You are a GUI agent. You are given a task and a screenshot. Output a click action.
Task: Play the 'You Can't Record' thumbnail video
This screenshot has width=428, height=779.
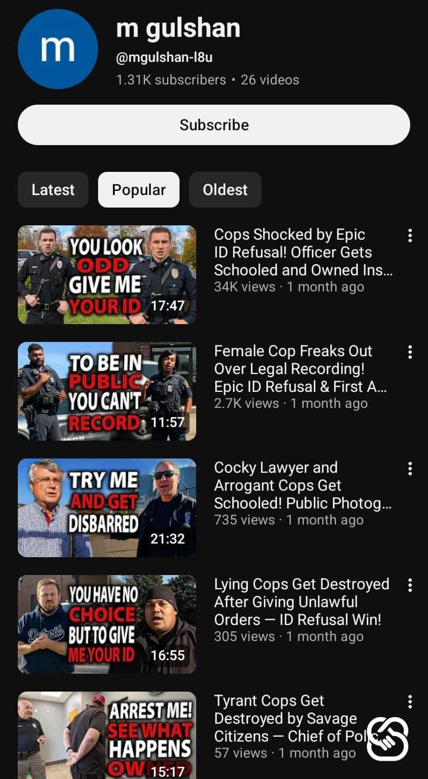[x=107, y=391]
